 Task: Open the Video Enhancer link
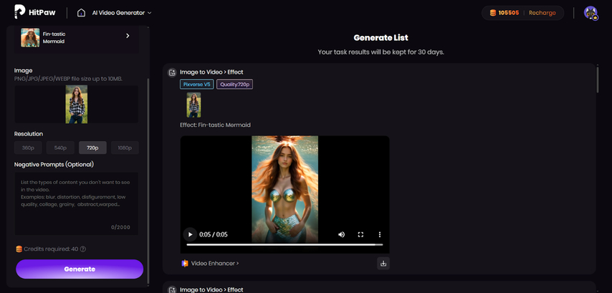point(215,264)
